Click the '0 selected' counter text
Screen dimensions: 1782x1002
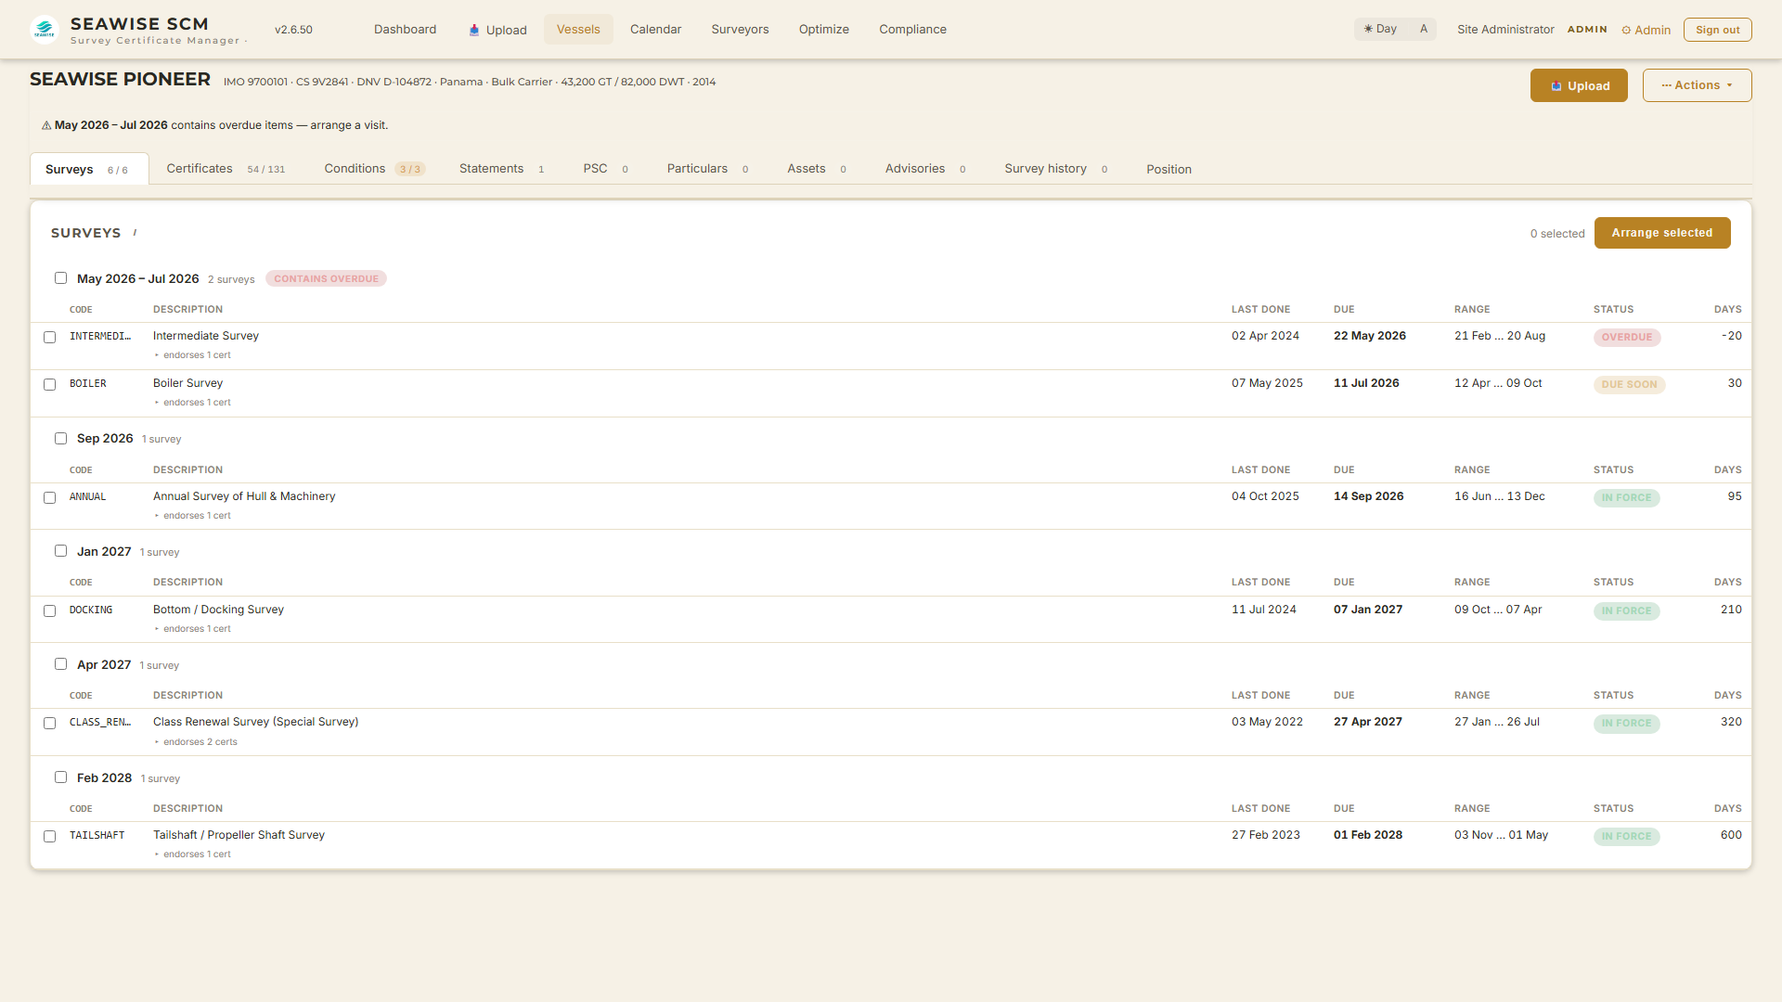(1557, 234)
